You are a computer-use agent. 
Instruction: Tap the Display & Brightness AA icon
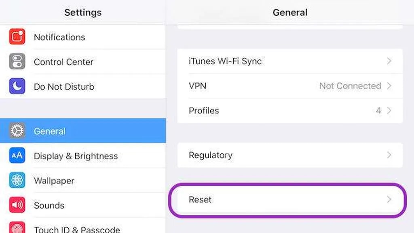17,155
